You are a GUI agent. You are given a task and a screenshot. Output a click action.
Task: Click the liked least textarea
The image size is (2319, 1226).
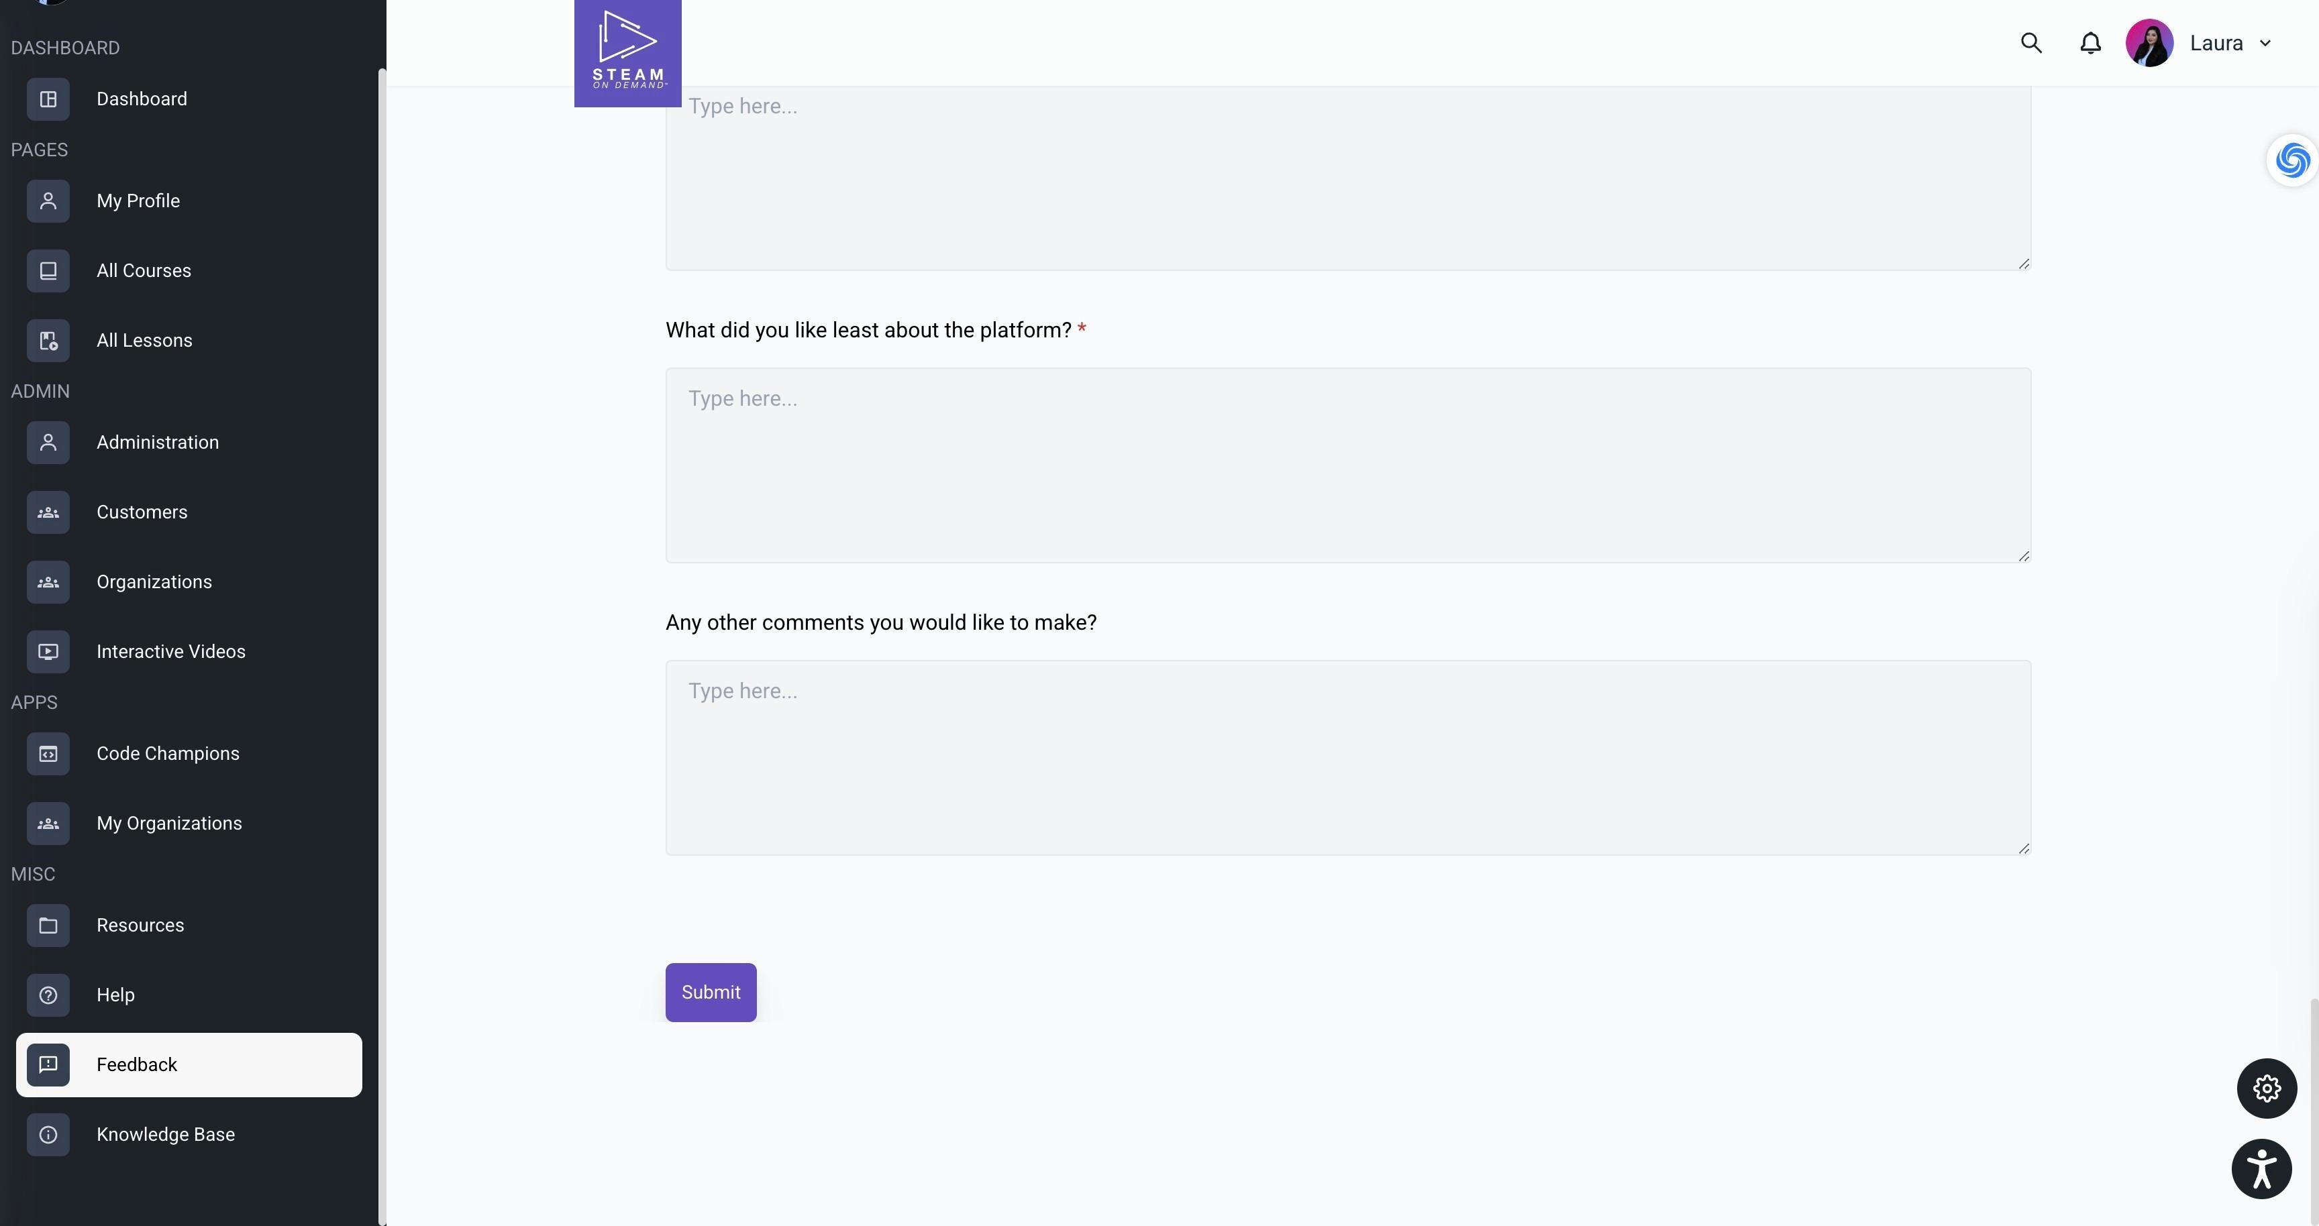[1347, 465]
